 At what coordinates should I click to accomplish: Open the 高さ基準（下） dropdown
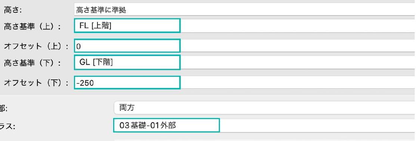pyautogui.click(x=245, y=62)
